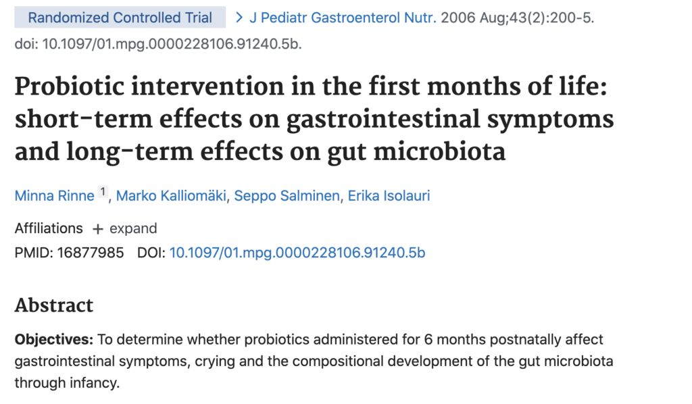
Task: Click the Erika Isolauri author link
Action: tap(389, 197)
